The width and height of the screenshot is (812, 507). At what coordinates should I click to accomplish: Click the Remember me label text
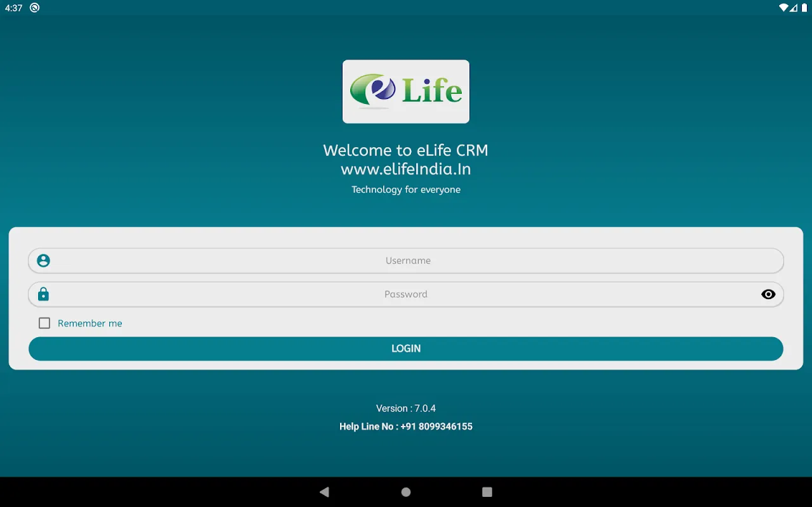coord(89,323)
